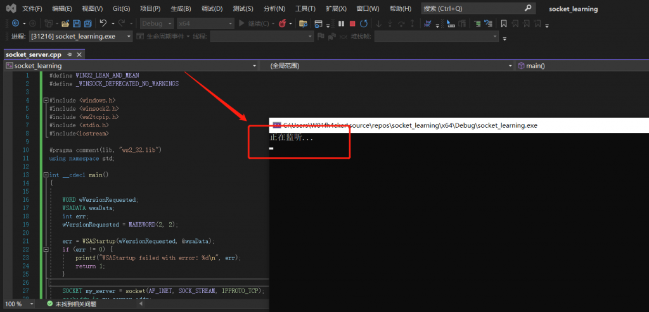Open the 分析(N) menu
The width and height of the screenshot is (649, 312).
point(274,9)
